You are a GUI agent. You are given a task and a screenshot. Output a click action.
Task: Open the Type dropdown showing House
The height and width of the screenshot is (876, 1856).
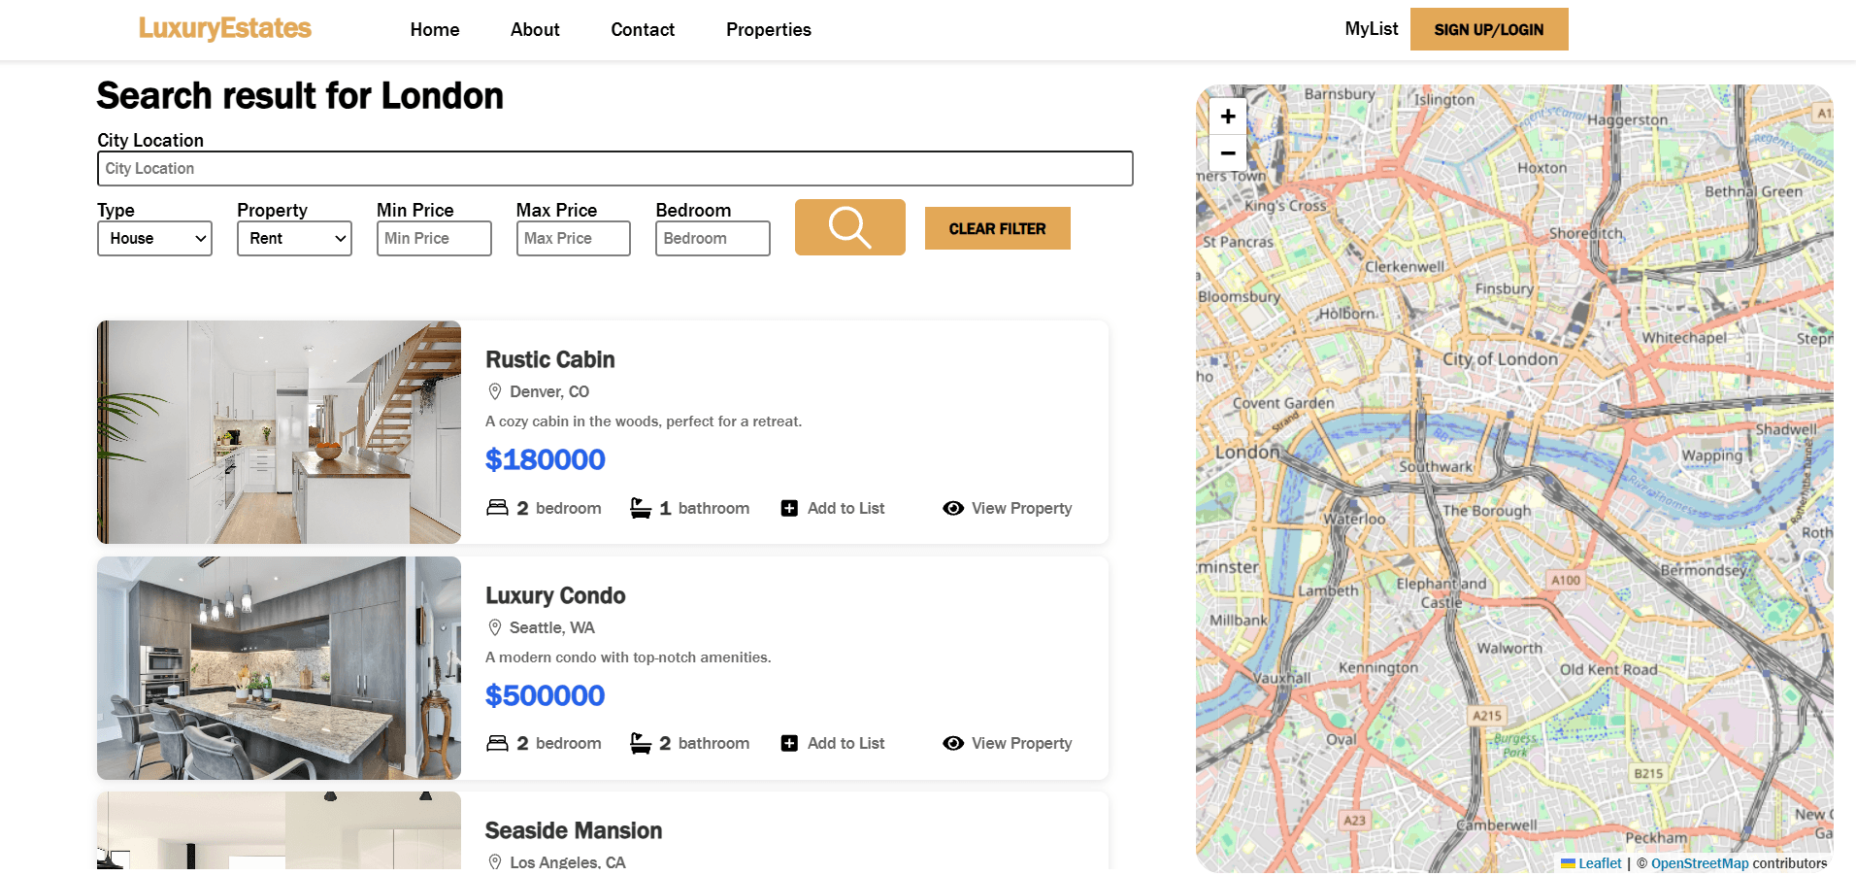pos(154,238)
